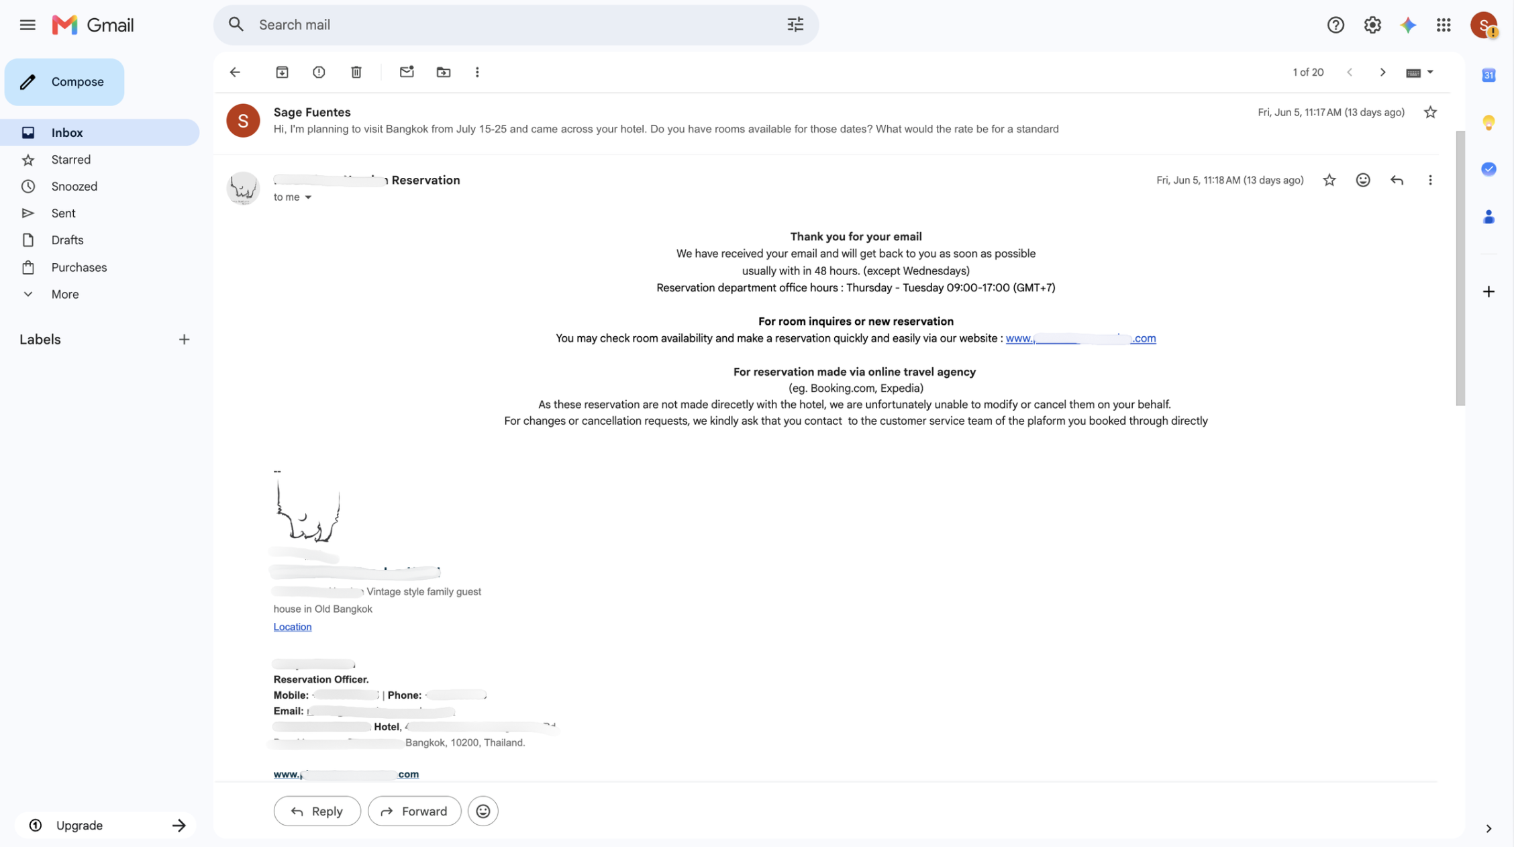
Task: Click the Forward button
Action: pyautogui.click(x=414, y=811)
